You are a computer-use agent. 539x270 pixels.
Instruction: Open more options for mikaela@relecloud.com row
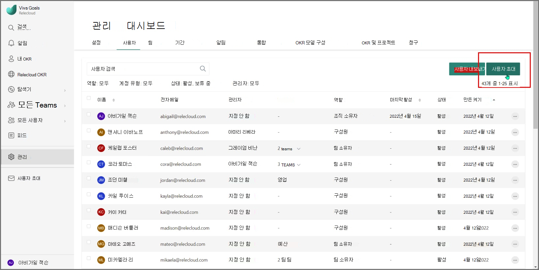click(515, 260)
